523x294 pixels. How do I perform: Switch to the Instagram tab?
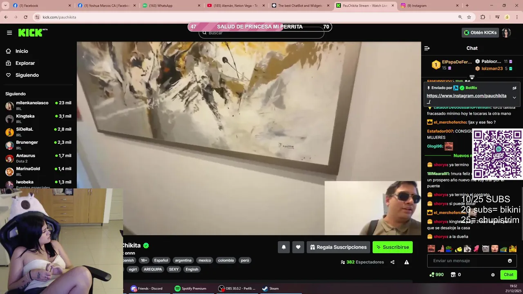coord(430,6)
